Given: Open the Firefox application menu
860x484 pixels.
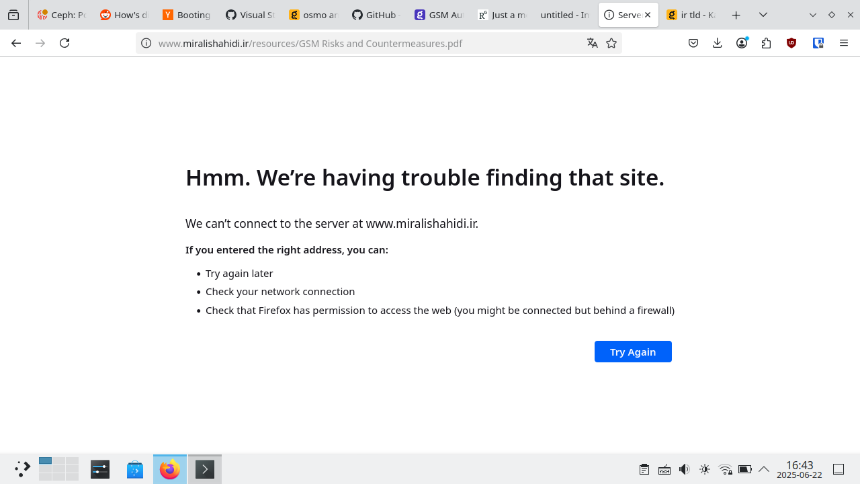Looking at the screenshot, I should (843, 42).
